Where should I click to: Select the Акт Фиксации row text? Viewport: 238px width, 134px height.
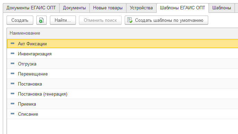[32, 44]
